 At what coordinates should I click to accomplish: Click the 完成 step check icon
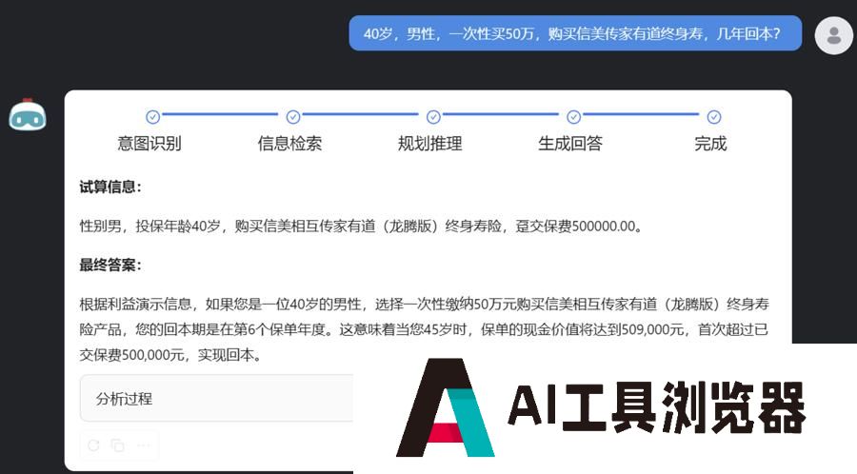click(x=714, y=117)
